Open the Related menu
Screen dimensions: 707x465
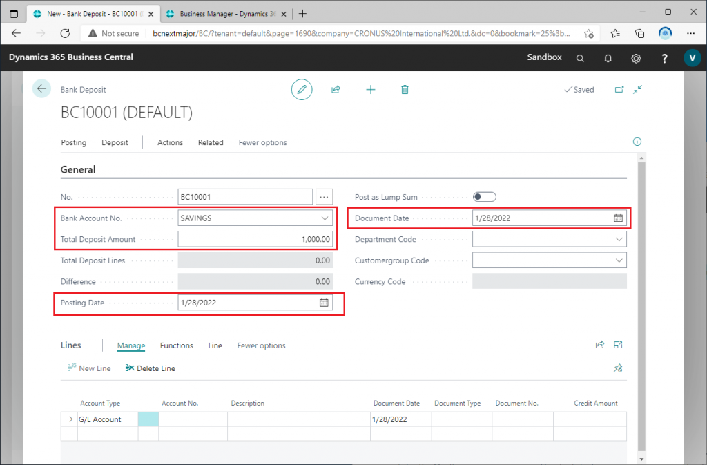pos(211,142)
